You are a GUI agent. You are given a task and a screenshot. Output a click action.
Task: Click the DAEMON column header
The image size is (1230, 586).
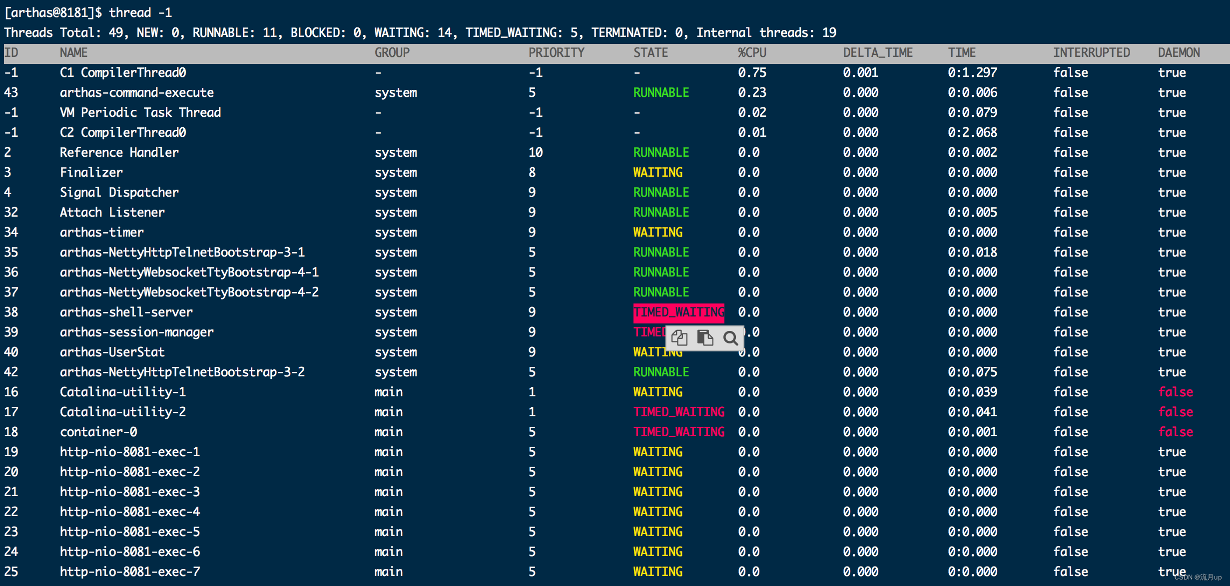[1179, 52]
